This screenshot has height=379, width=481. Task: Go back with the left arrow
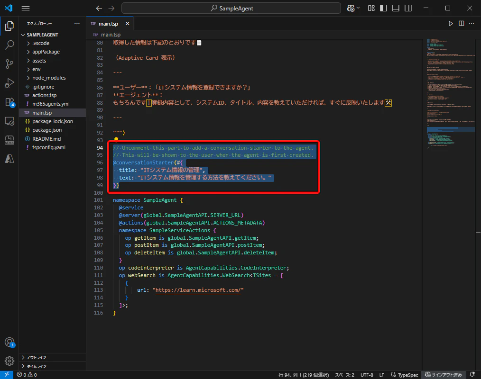click(x=99, y=8)
